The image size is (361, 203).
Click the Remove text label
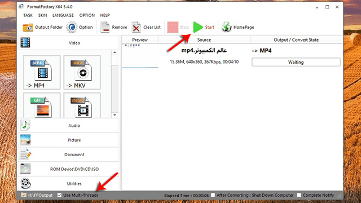click(x=120, y=27)
